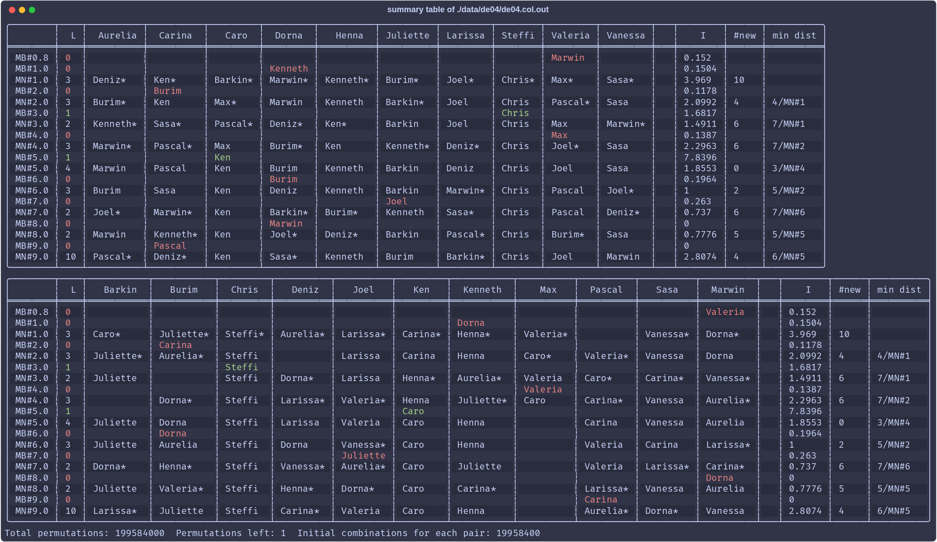Click 'Deniz*' in top table MN#1.0 row
Screen dimensions: 937x542
[110, 80]
